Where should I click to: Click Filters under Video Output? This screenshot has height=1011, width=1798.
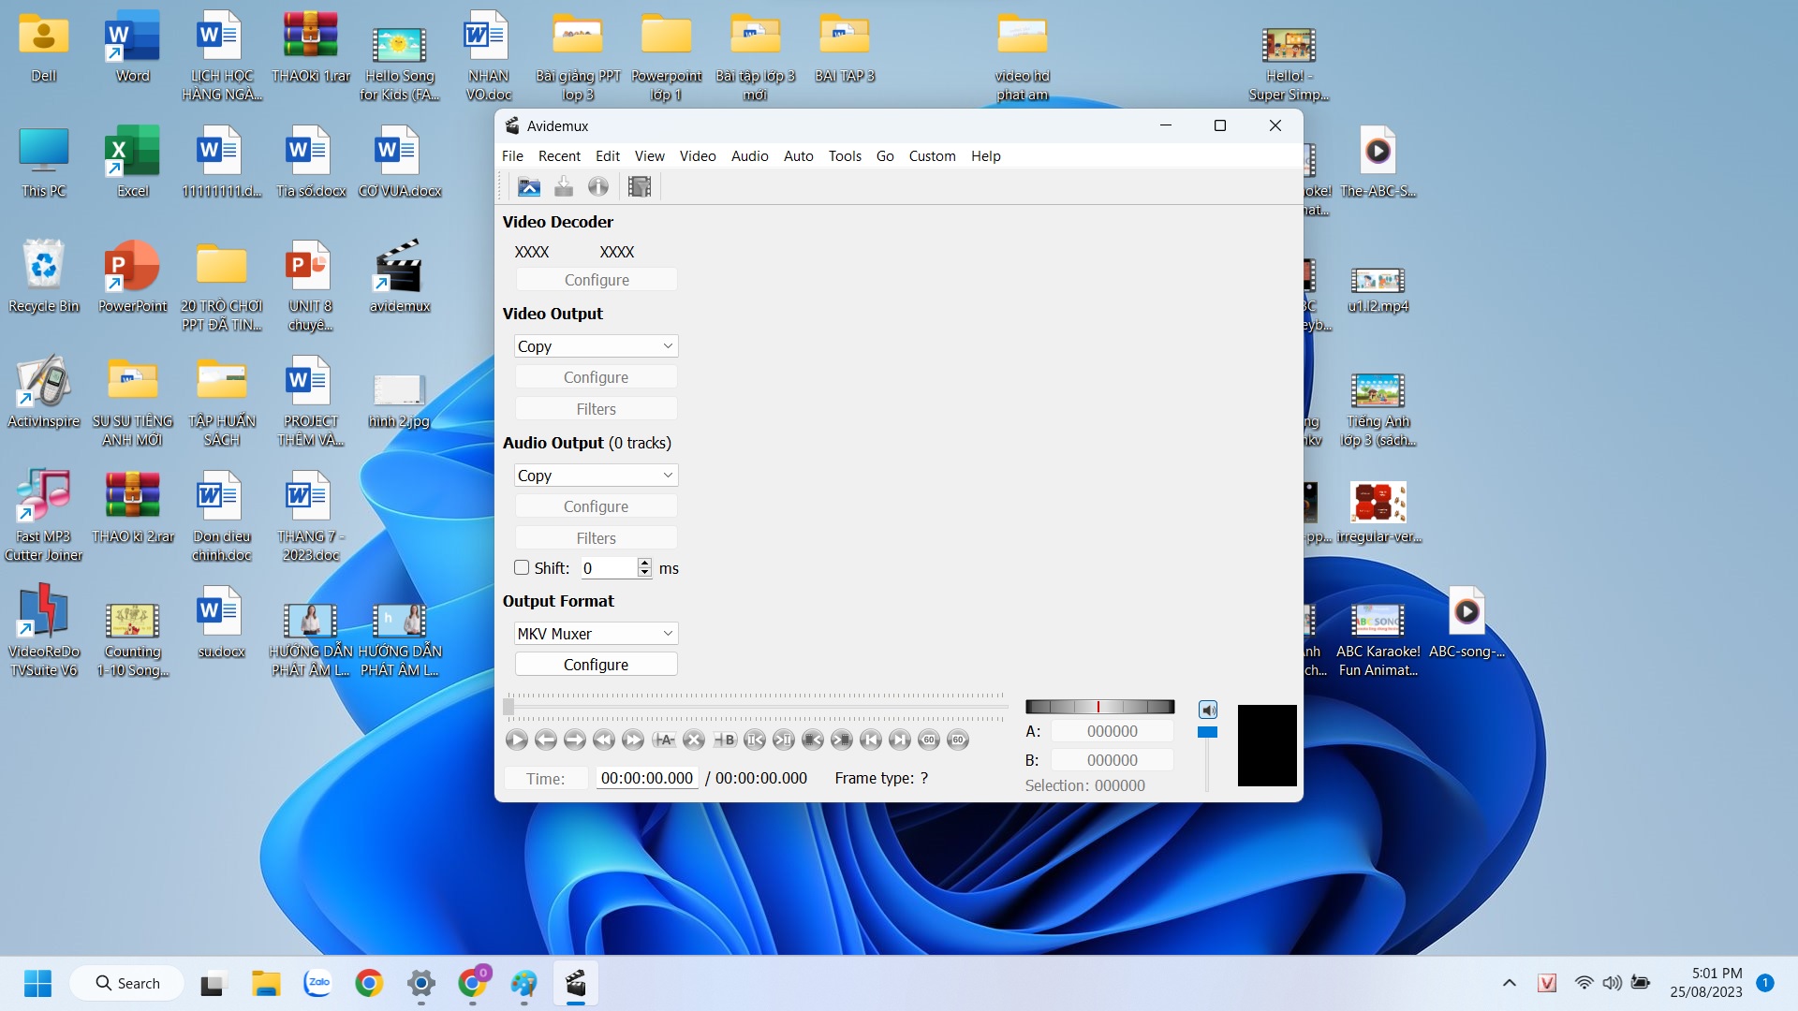pyautogui.click(x=596, y=408)
